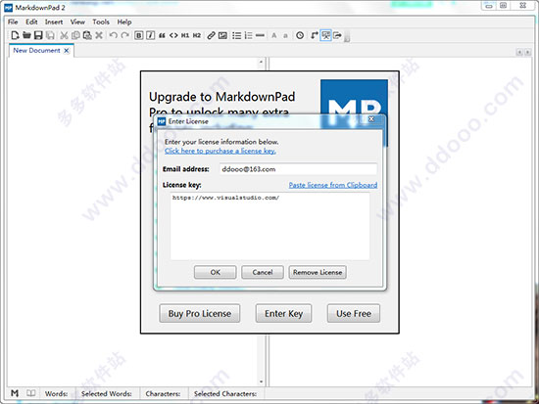Open the Edit menu
This screenshot has height=404, width=539.
(31, 22)
